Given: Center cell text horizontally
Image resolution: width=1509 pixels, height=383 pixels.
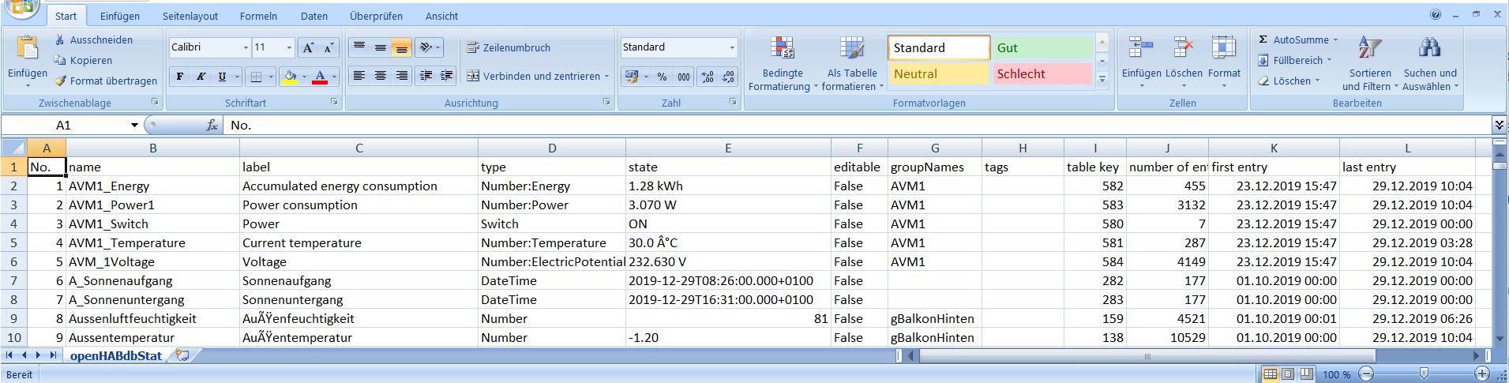Looking at the screenshot, I should [381, 76].
